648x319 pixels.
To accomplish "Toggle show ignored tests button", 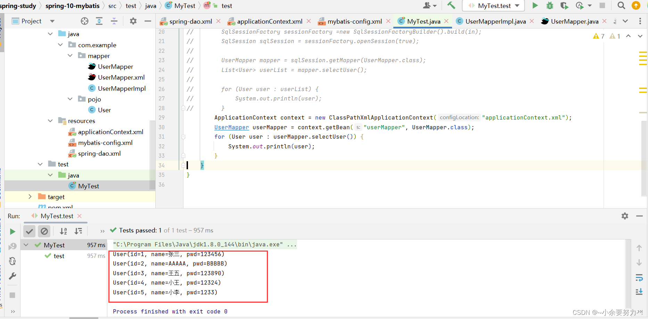I will click(x=44, y=231).
